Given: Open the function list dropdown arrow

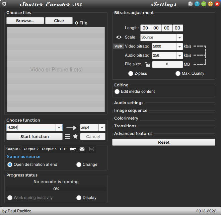Looking at the screenshot, I should (59, 128).
